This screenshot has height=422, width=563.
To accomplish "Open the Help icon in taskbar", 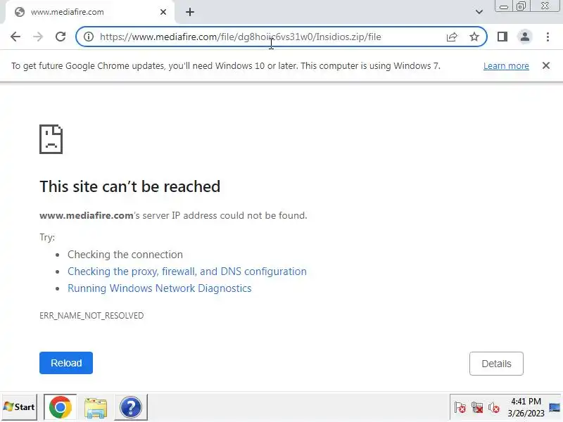I will click(131, 407).
